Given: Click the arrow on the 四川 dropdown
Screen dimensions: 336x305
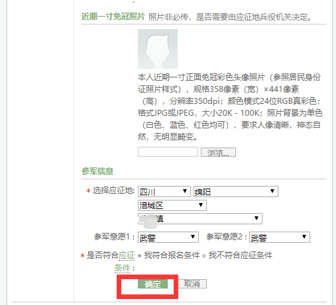Looking at the screenshot, I should click(185, 191).
